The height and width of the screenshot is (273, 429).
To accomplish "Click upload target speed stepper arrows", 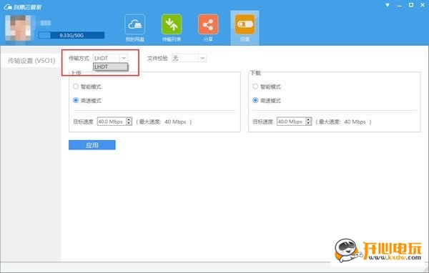I will (x=129, y=121).
